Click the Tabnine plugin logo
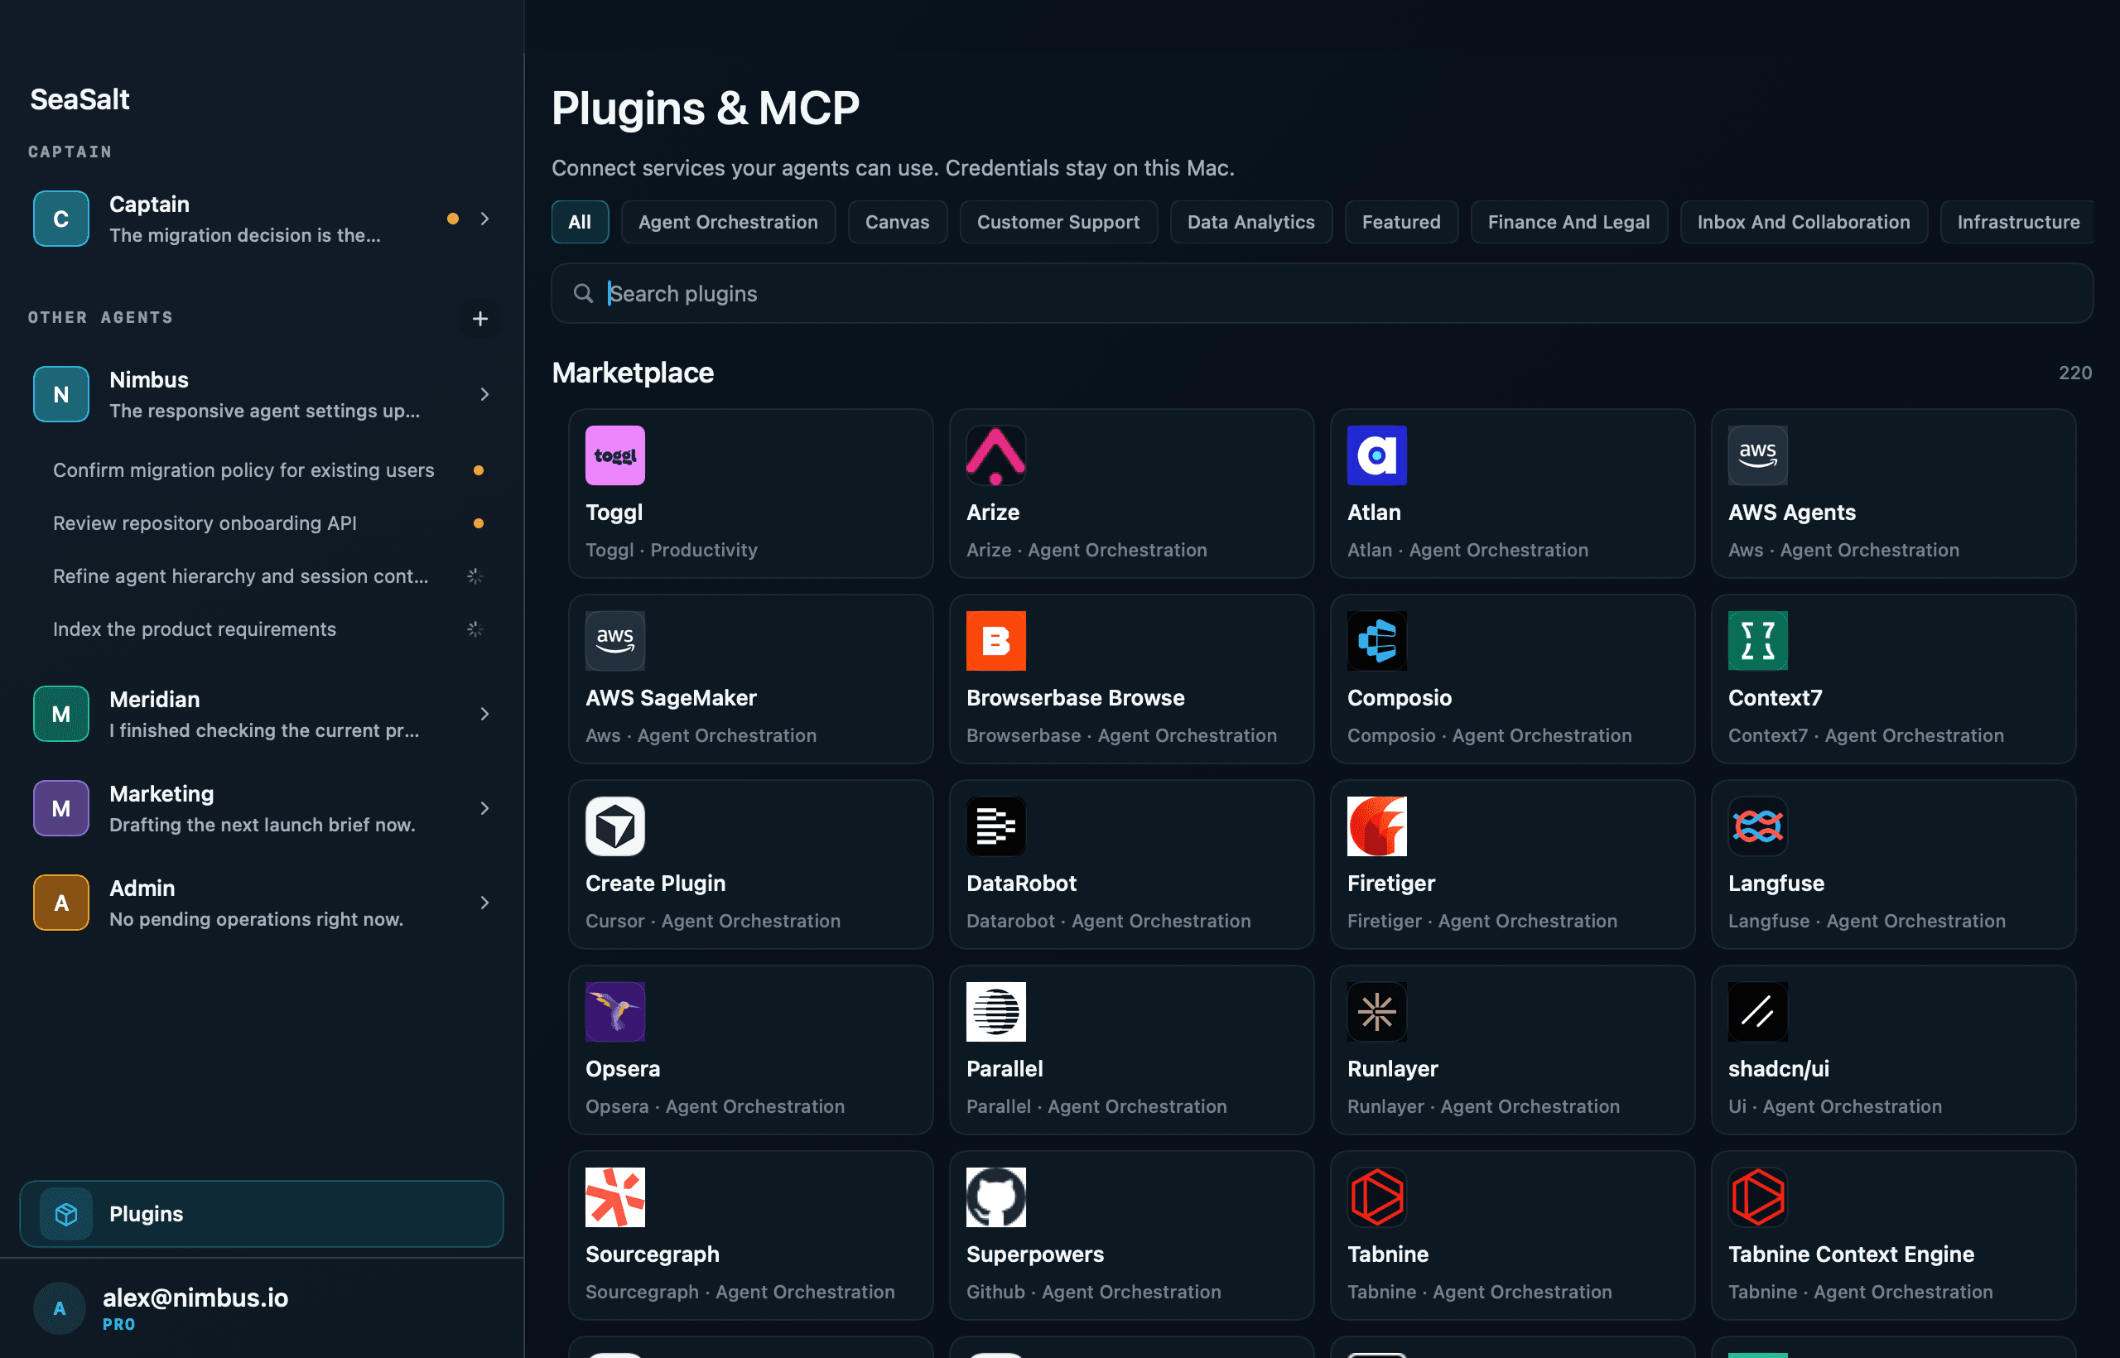The height and width of the screenshot is (1358, 2120). (x=1376, y=1197)
